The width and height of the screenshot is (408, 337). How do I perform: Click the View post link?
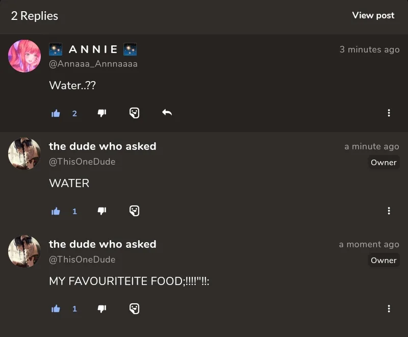coord(373,15)
